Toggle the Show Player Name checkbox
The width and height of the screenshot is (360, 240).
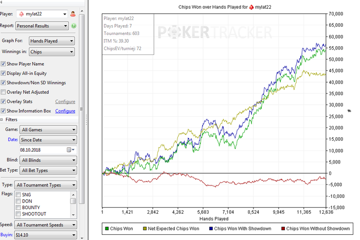(3, 64)
